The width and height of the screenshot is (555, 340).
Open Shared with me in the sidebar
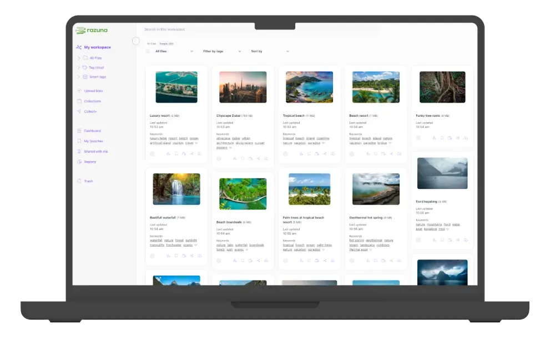coord(96,151)
